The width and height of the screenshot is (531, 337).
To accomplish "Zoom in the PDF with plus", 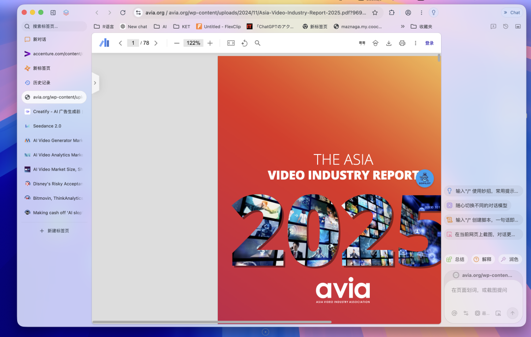I will (210, 43).
